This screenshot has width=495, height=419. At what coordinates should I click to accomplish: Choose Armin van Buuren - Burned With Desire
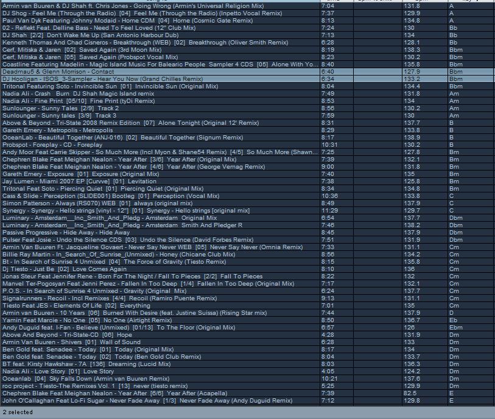click(247, 312)
